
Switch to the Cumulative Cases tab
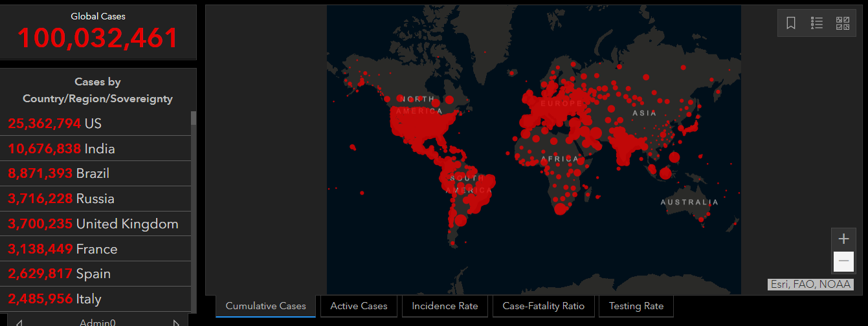(x=265, y=306)
